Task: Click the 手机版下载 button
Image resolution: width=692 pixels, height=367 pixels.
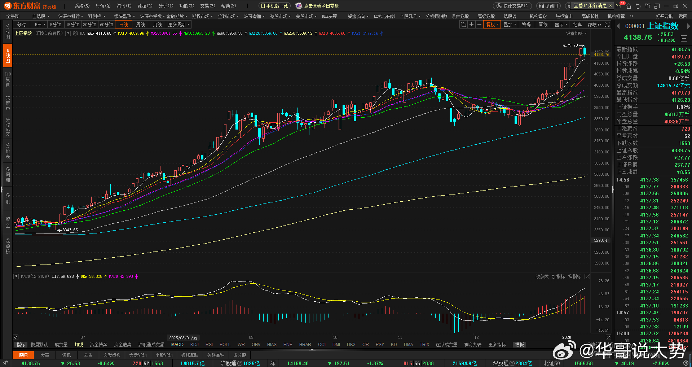Action: coord(274,6)
